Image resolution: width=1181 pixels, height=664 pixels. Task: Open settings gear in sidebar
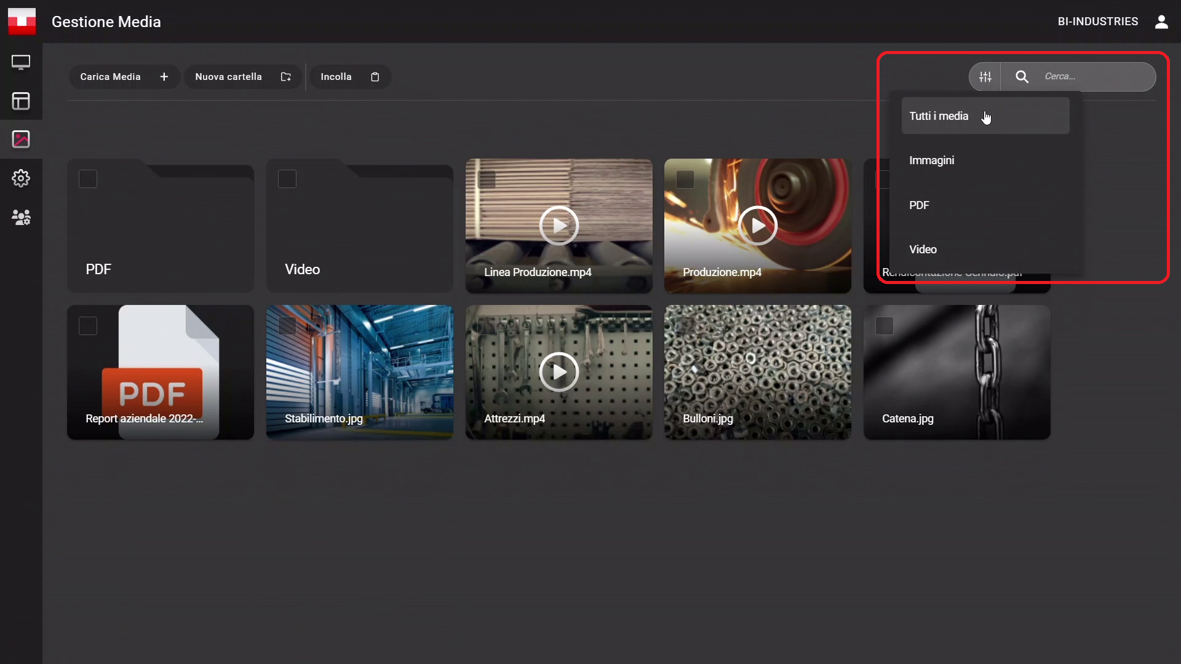tap(21, 178)
